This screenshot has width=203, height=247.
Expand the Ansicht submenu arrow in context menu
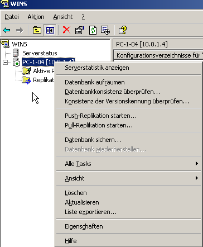point(197,178)
